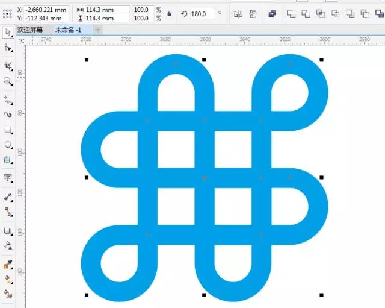This screenshot has width=385, height=308.
Task: Trim the selected objects
Action: click(306, 14)
